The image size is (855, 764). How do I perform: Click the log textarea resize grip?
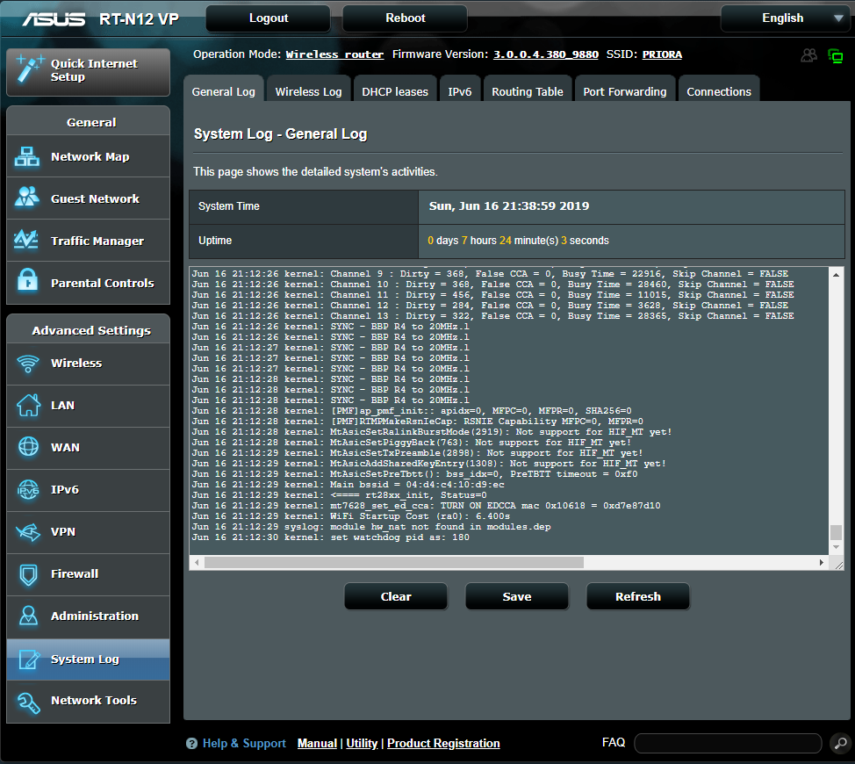coord(838,566)
